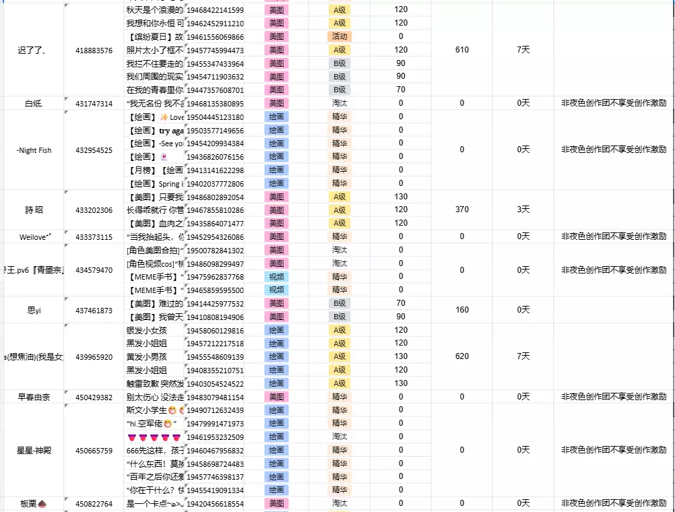The width and height of the screenshot is (675, 512).
Task: Select title cell 照片太小了框不
Action: pyautogui.click(x=154, y=51)
